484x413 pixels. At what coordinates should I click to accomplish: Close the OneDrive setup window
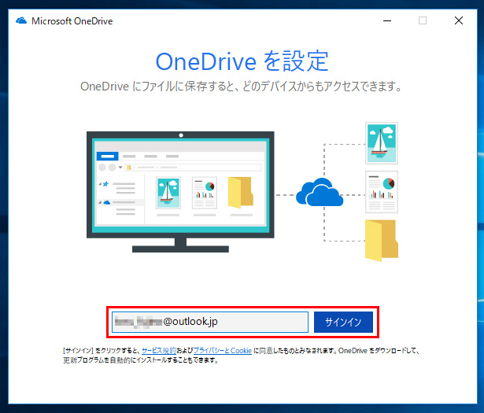point(459,20)
